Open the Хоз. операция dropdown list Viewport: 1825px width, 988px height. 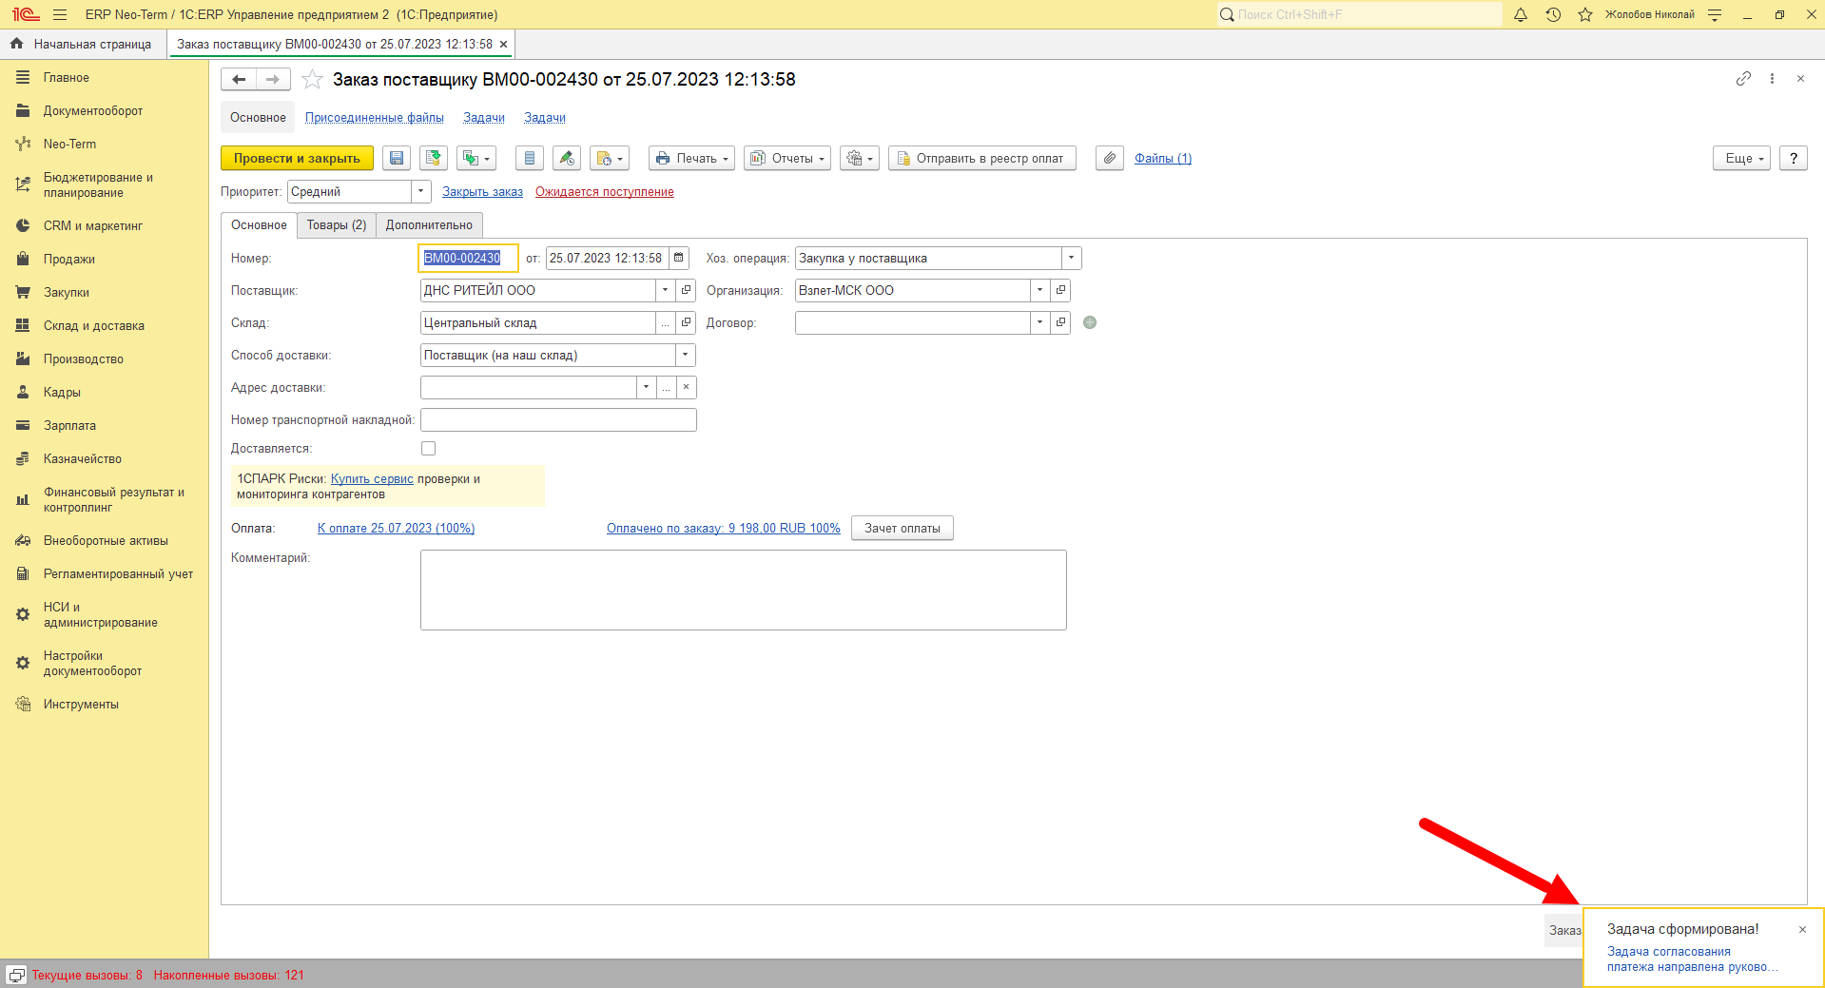(x=1072, y=258)
